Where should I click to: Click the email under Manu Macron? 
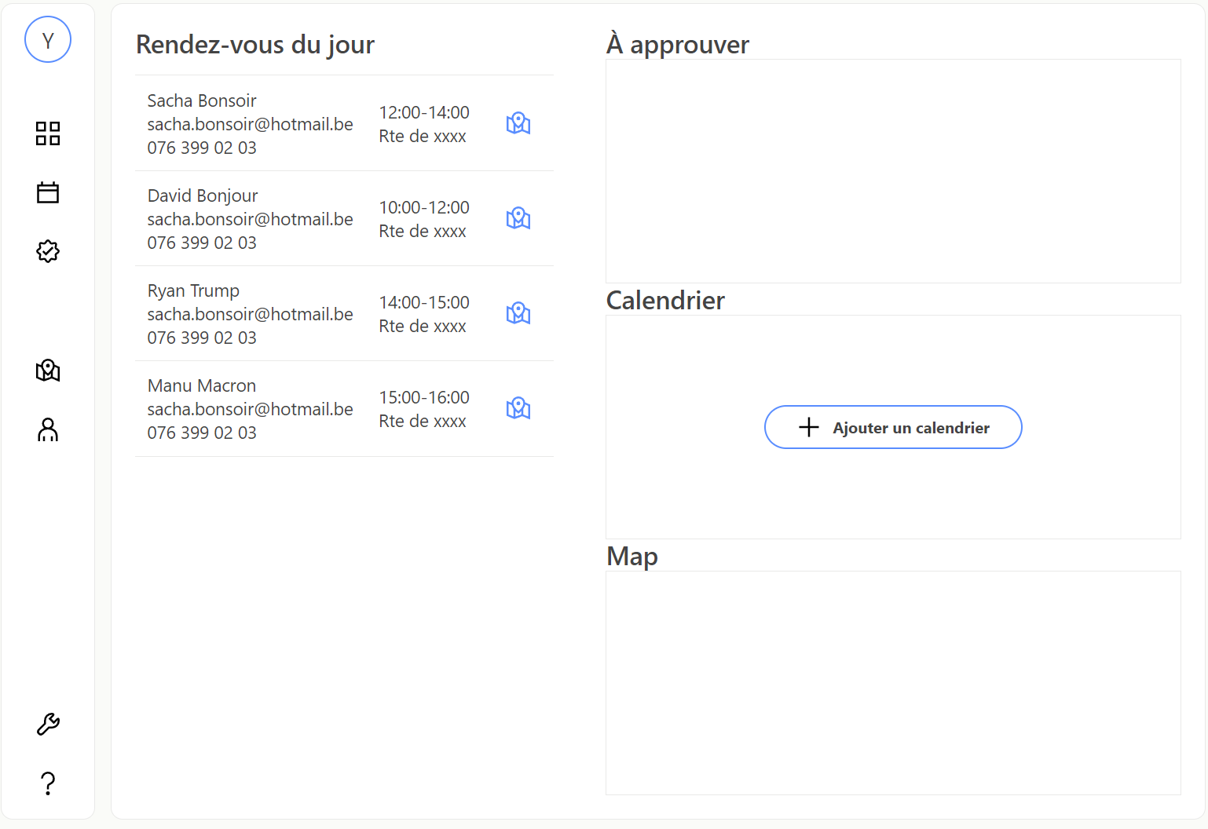point(250,409)
